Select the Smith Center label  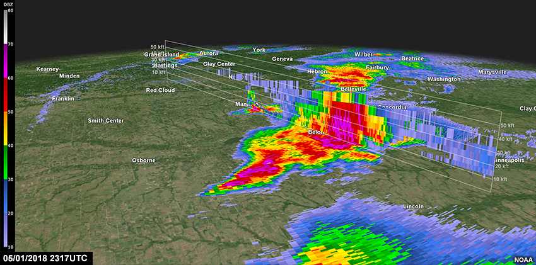[106, 121]
